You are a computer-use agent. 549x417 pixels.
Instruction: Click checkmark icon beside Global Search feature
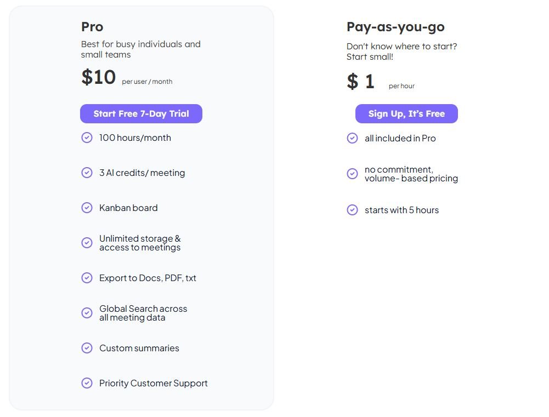pos(87,313)
